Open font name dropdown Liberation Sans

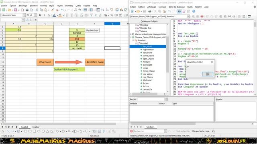[24, 15]
